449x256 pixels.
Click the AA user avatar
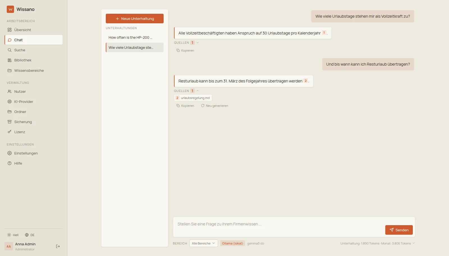click(x=9, y=246)
